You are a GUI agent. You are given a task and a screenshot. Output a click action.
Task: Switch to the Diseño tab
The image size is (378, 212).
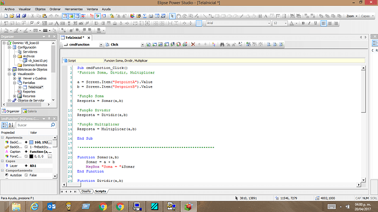(86, 191)
